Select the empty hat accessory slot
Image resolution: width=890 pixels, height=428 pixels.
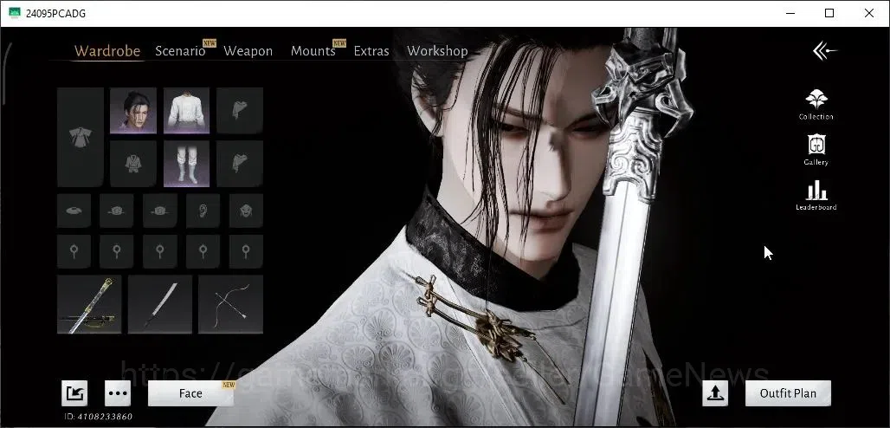(74, 211)
